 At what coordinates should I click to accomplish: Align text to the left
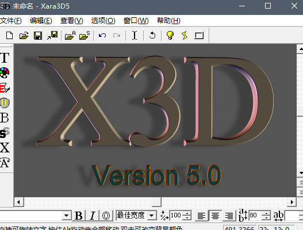point(201,216)
